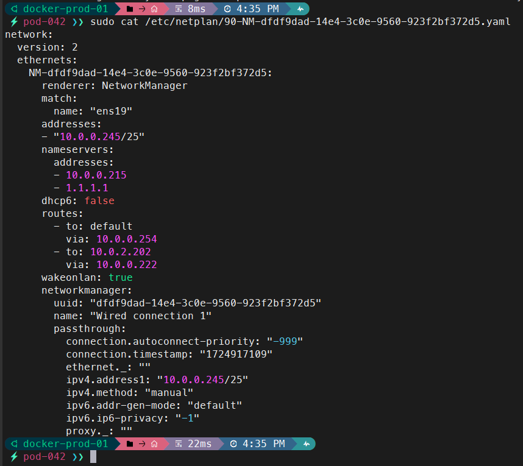The image size is (523, 466).
Task: Click the home icon in the bottom prompt bar
Action: [154, 443]
